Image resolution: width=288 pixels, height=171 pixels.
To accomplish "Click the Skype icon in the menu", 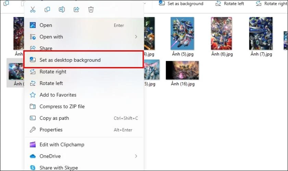I will coord(33,168).
